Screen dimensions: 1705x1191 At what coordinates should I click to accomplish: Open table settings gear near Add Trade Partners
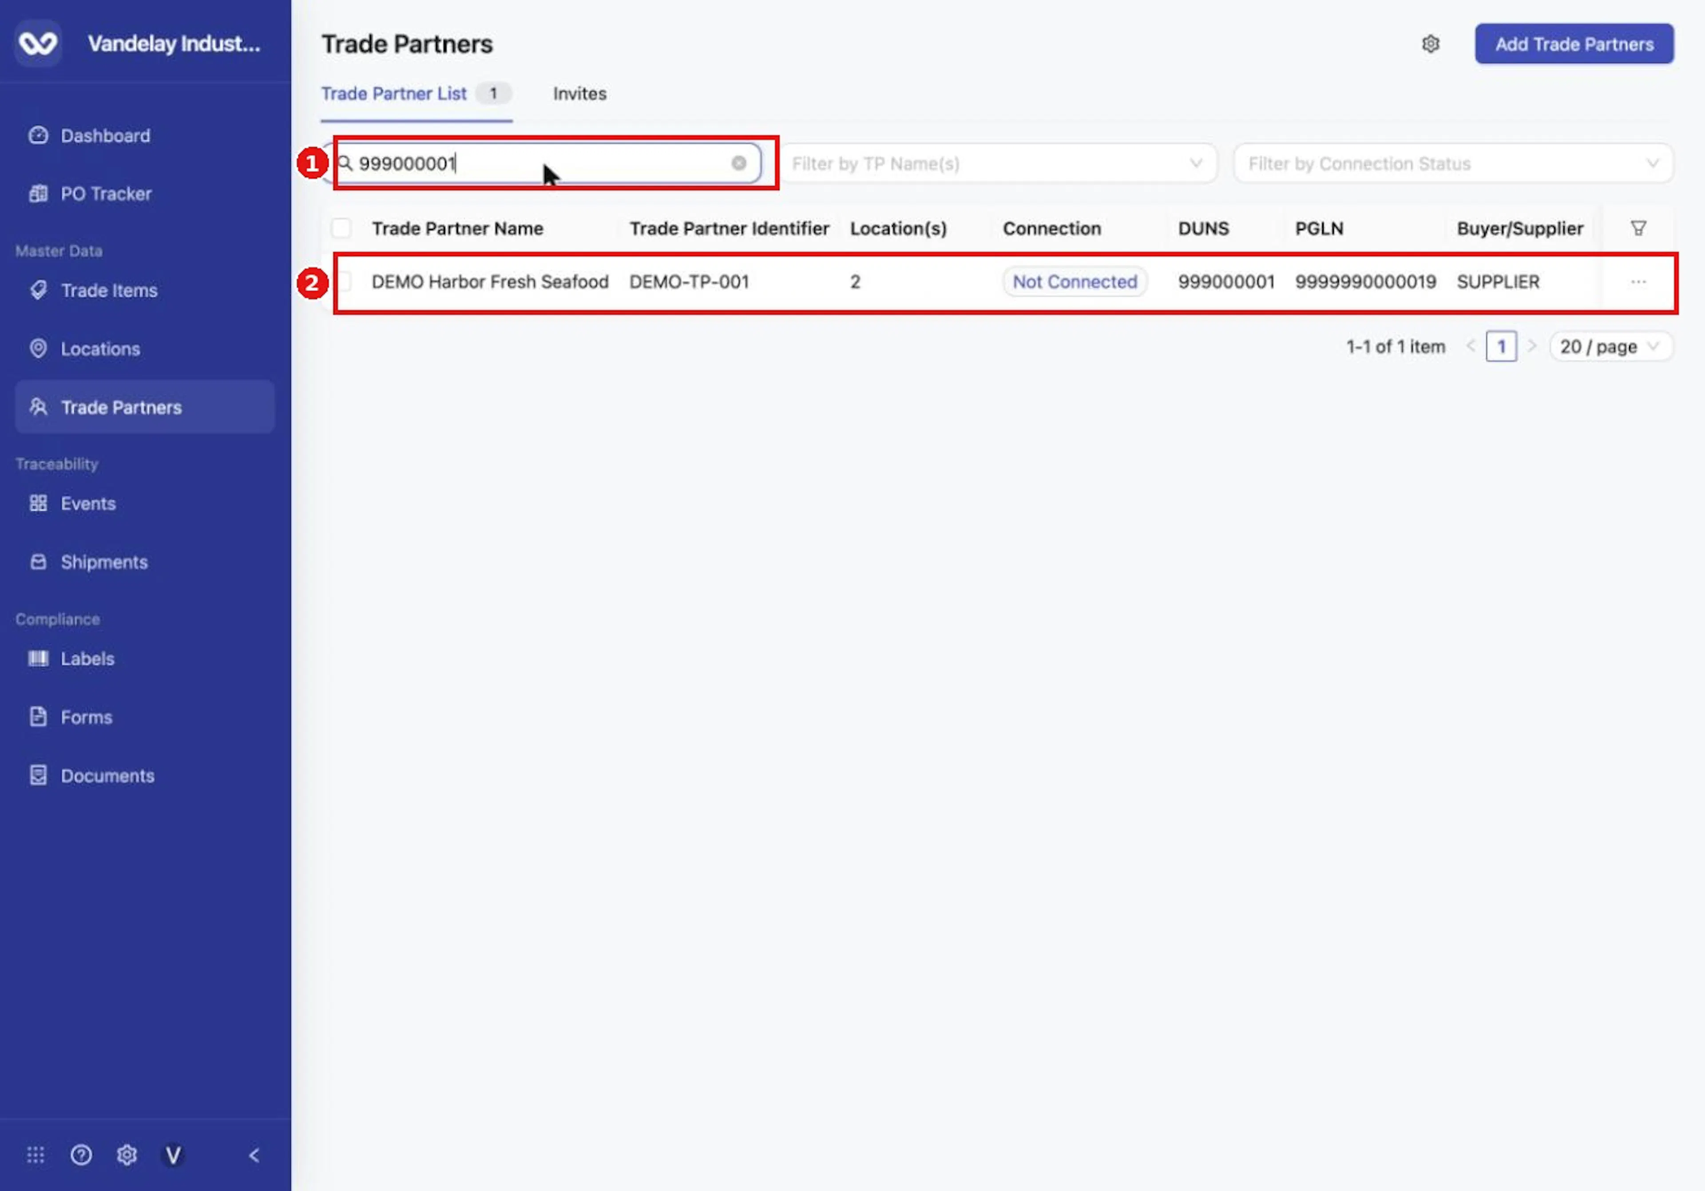1430,44
